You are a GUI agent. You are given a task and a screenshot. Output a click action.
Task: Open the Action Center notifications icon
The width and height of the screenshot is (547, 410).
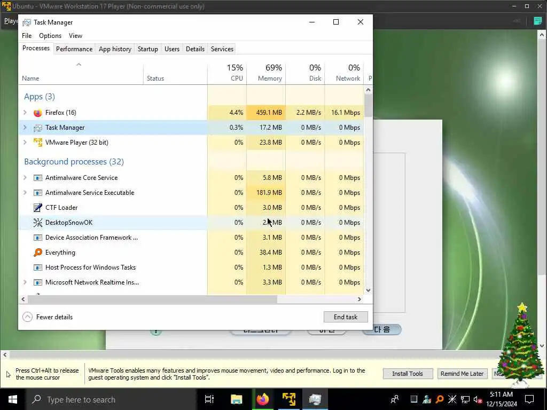529,399
